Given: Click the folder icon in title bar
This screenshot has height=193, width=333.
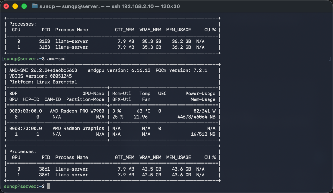Looking at the screenshot, I should 35,6.
